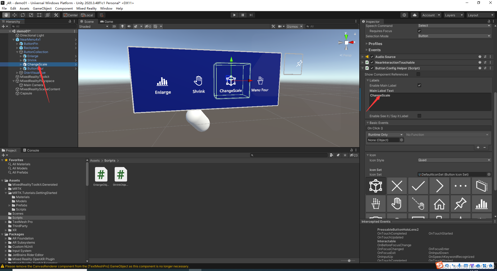Screen dimensions: 497x271
Task: Expand the Profiles section
Action: (375, 44)
